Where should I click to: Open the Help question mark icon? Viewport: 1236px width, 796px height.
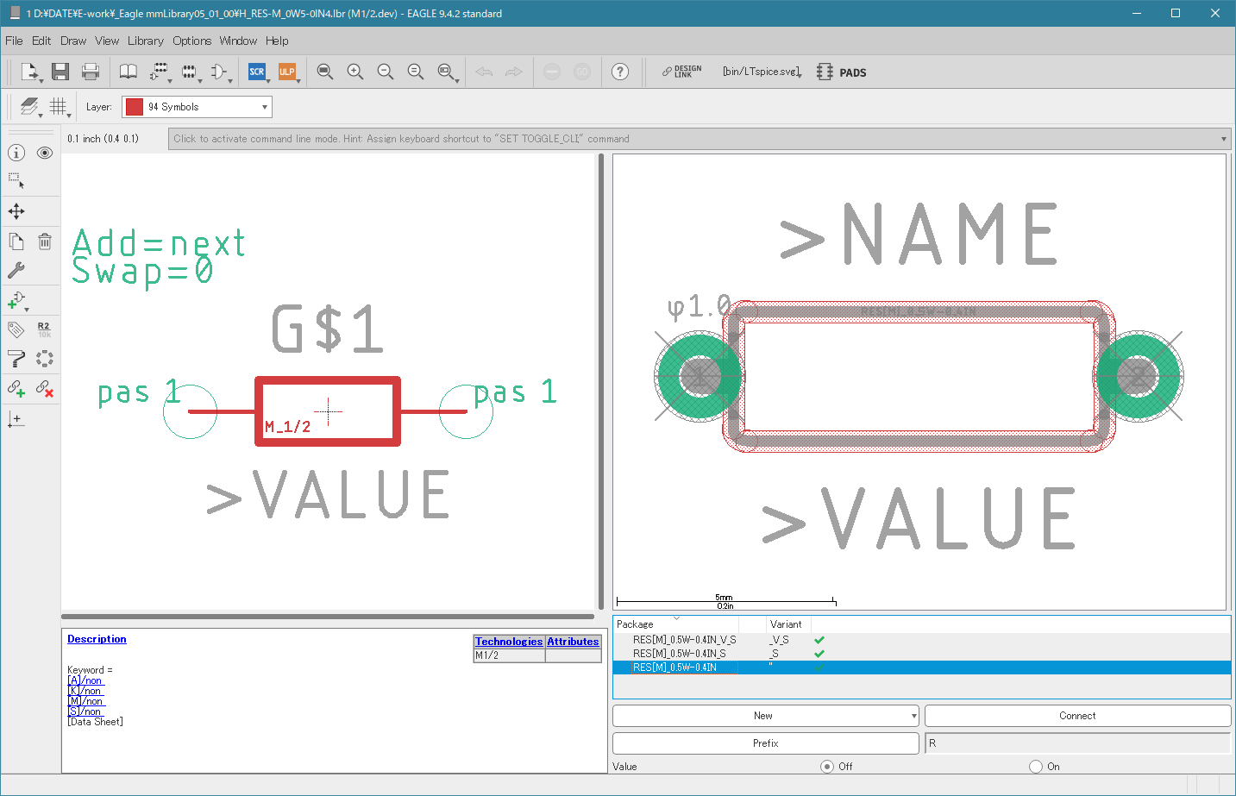coord(620,72)
